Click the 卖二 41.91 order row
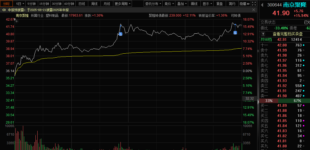The image size is (310, 150). tap(285, 91)
